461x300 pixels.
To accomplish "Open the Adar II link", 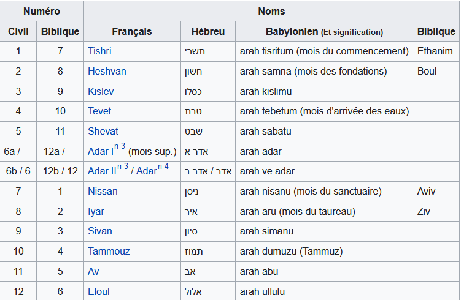I will (x=102, y=171).
